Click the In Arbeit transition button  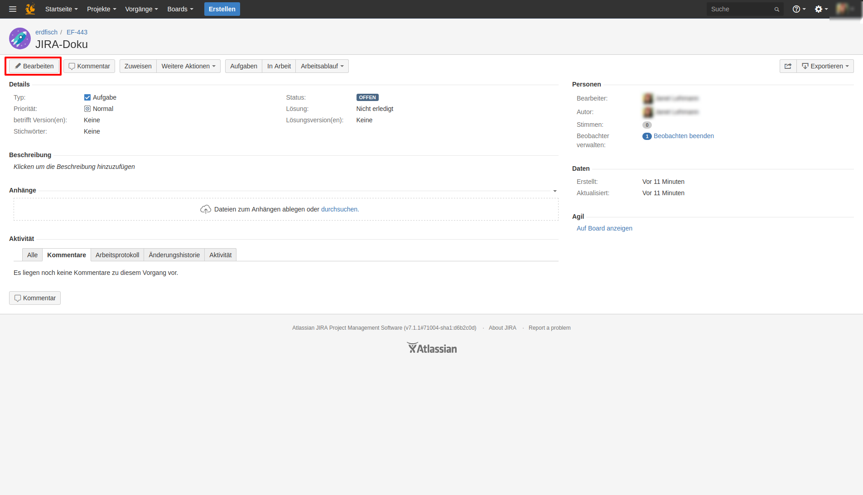point(279,66)
